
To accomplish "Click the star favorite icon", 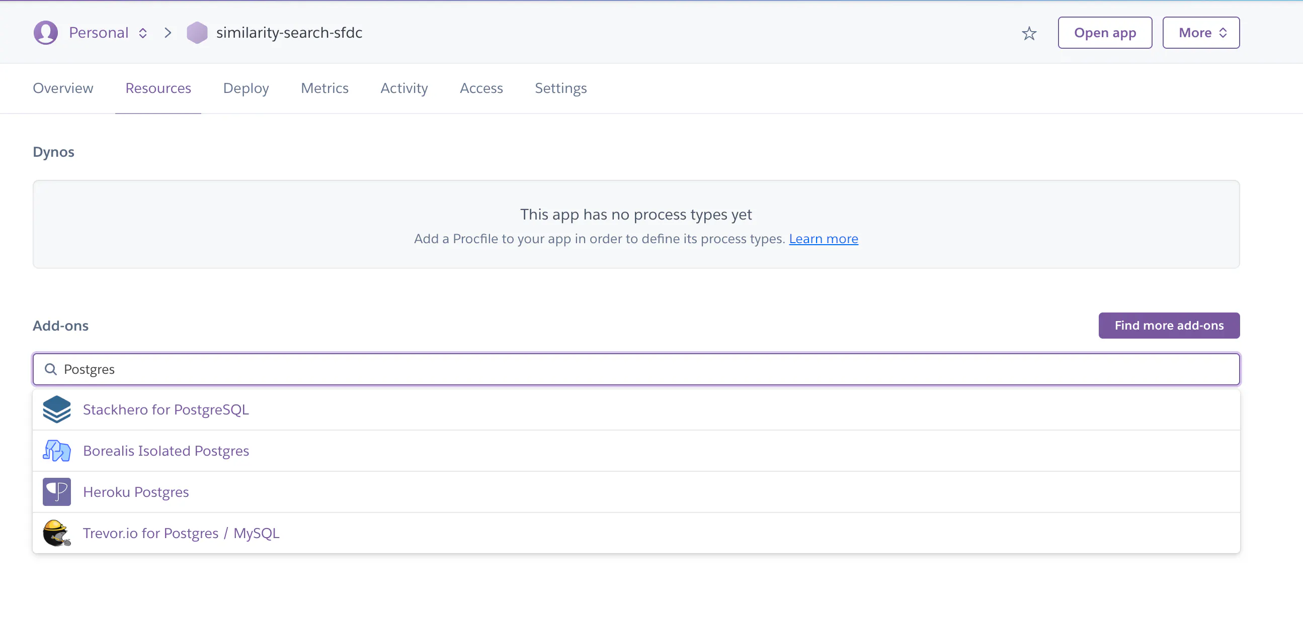I will 1029,33.
